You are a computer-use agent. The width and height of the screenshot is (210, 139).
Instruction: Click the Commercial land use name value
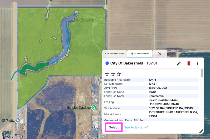(x=156, y=96)
